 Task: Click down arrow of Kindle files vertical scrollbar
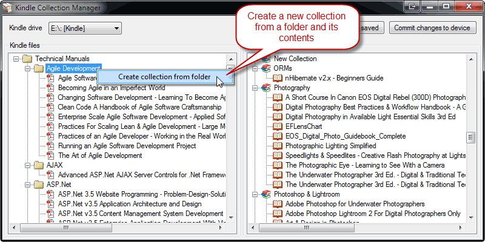click(231, 217)
